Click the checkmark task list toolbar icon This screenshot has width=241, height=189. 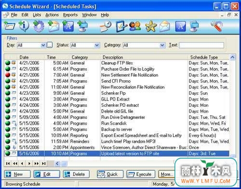pos(121,26)
